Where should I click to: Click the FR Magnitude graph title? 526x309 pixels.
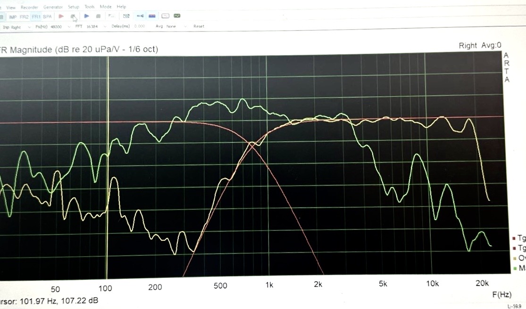(x=79, y=49)
